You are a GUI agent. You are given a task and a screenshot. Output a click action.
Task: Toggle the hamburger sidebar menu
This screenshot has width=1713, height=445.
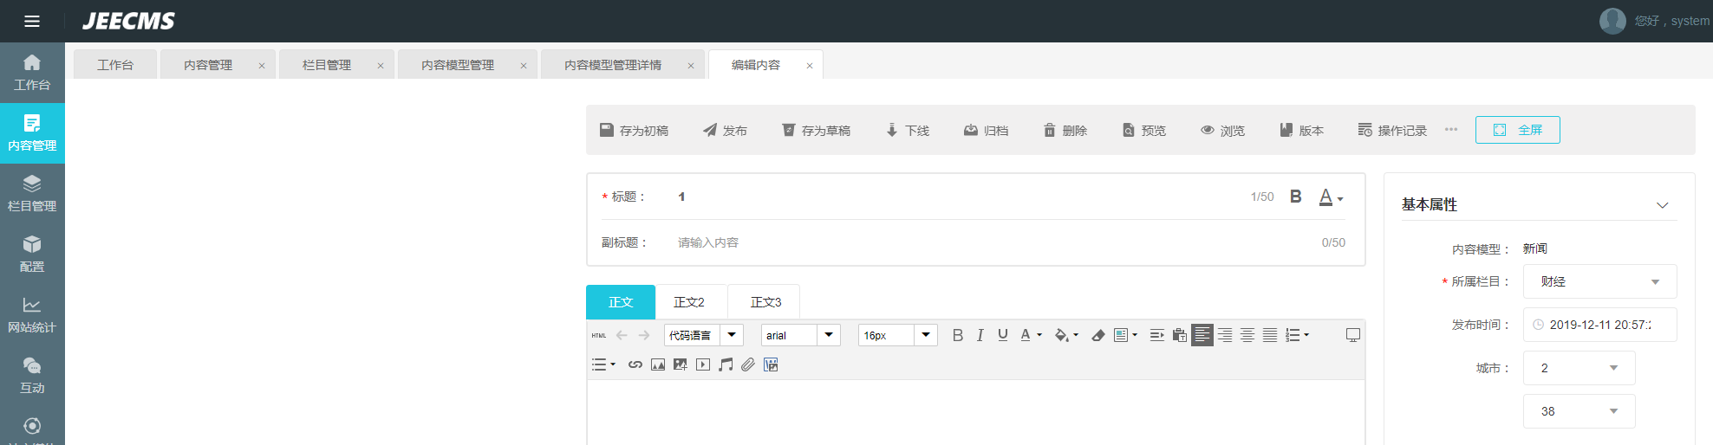(32, 21)
